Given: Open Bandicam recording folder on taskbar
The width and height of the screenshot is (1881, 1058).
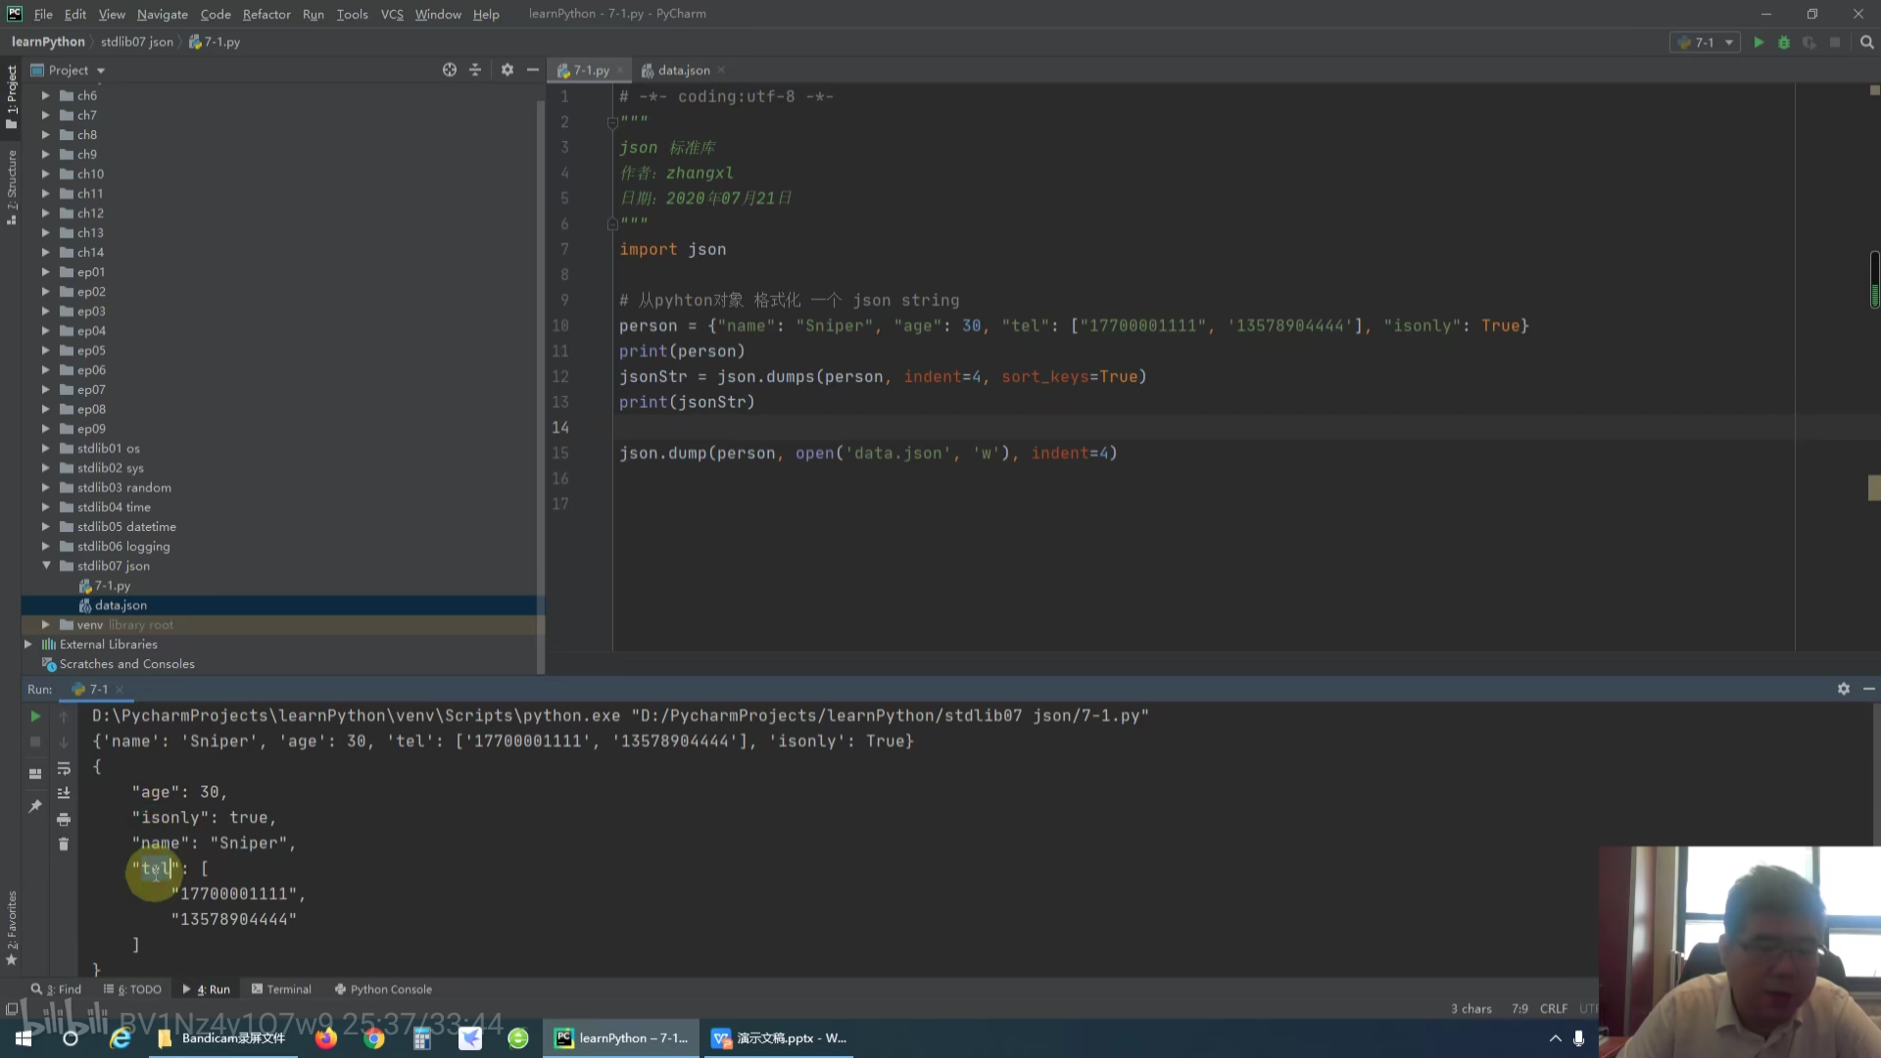Looking at the screenshot, I should pos(222,1038).
